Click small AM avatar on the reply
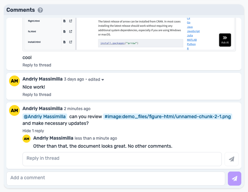The image size is (248, 192). pos(27,139)
